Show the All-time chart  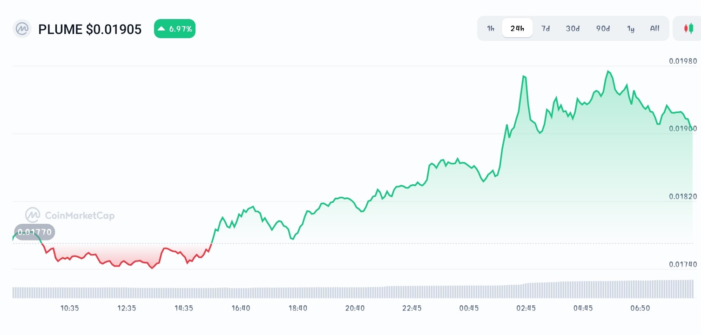click(654, 28)
